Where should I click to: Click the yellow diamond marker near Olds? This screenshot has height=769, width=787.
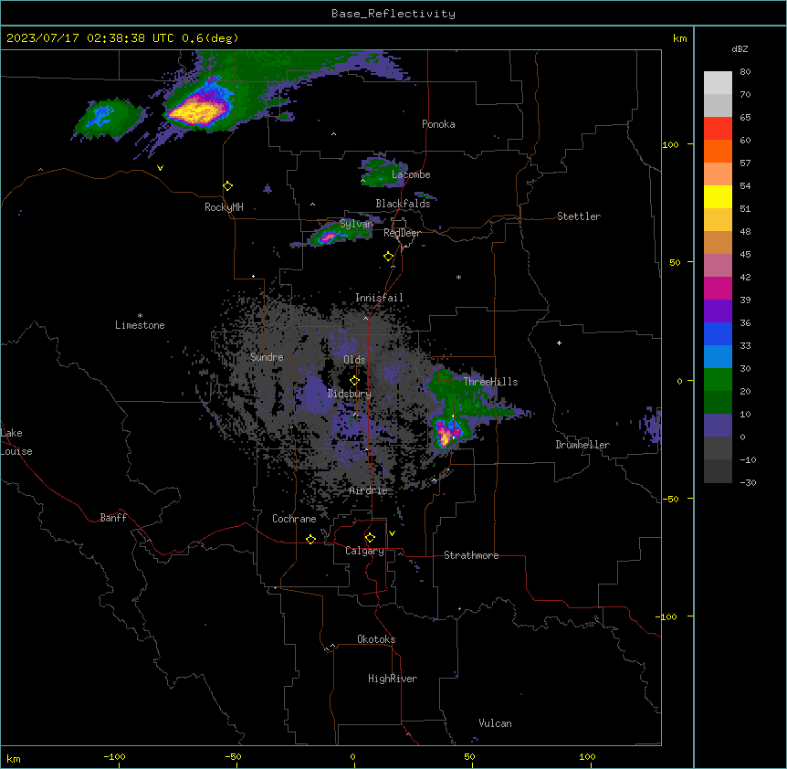pyautogui.click(x=354, y=381)
